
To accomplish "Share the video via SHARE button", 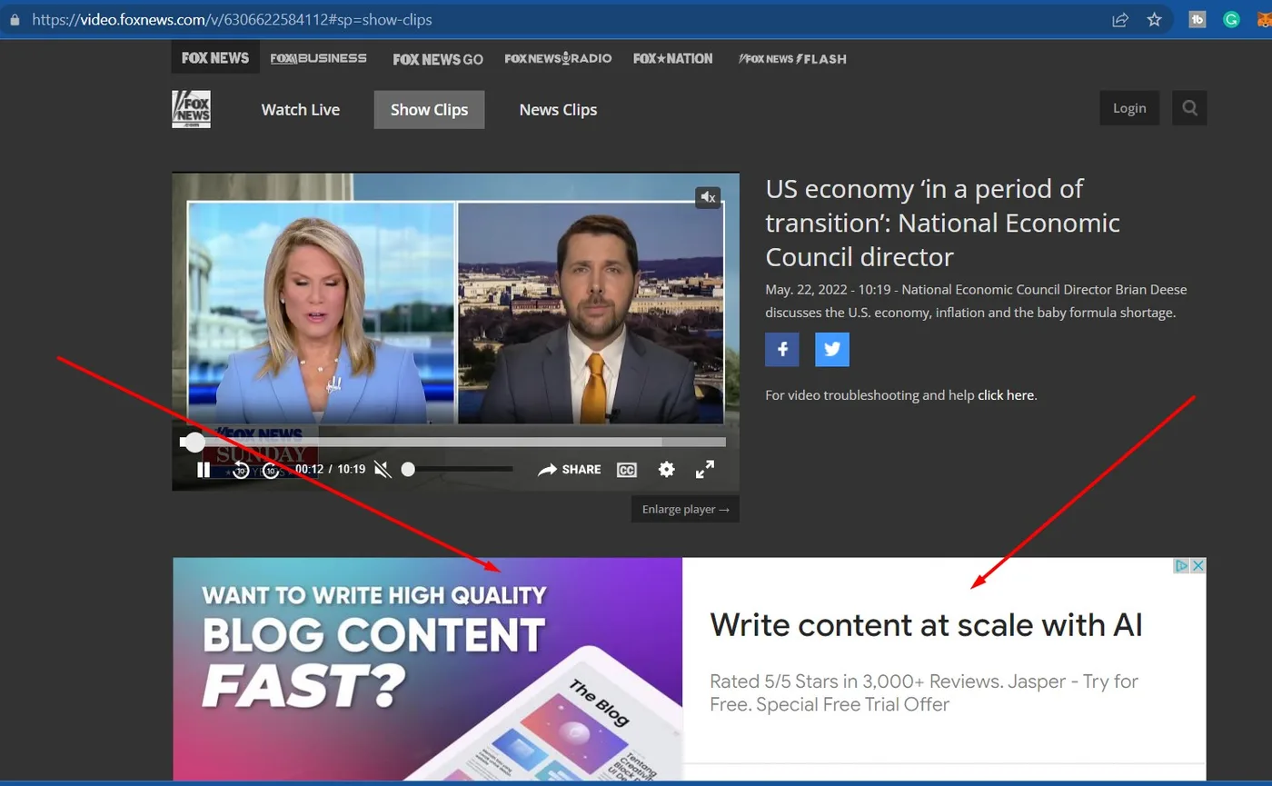I will click(x=570, y=470).
